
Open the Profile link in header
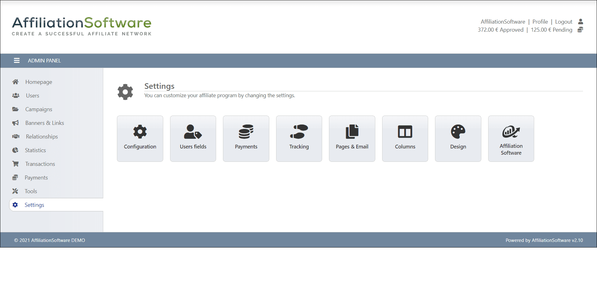coord(540,22)
